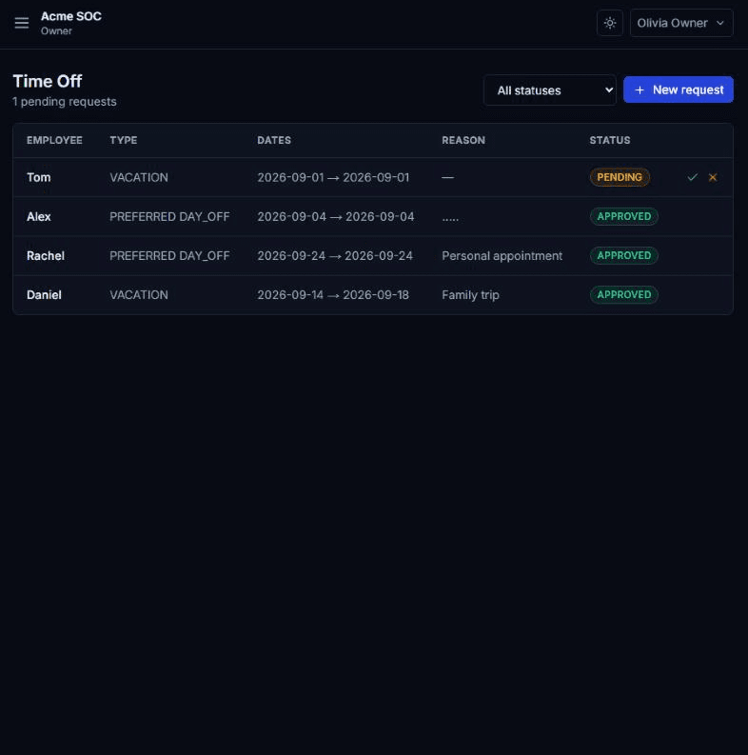The height and width of the screenshot is (755, 748).
Task: Select Alex's APPROVED status badge
Action: [x=624, y=216]
